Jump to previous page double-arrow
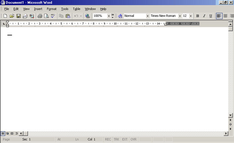Screen dimensions: 234x143 (230, 120)
